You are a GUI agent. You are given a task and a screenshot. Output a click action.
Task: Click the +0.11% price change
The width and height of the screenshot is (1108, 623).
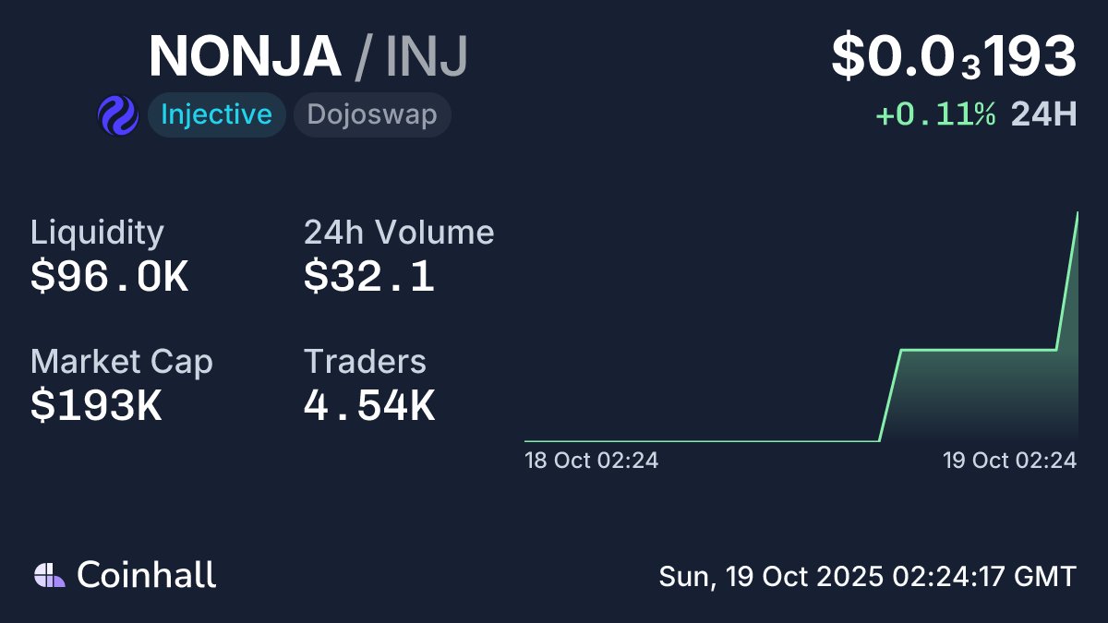click(934, 114)
